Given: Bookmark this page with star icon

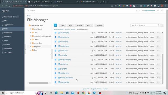Looking at the screenshot, I should [x=116, y=6].
